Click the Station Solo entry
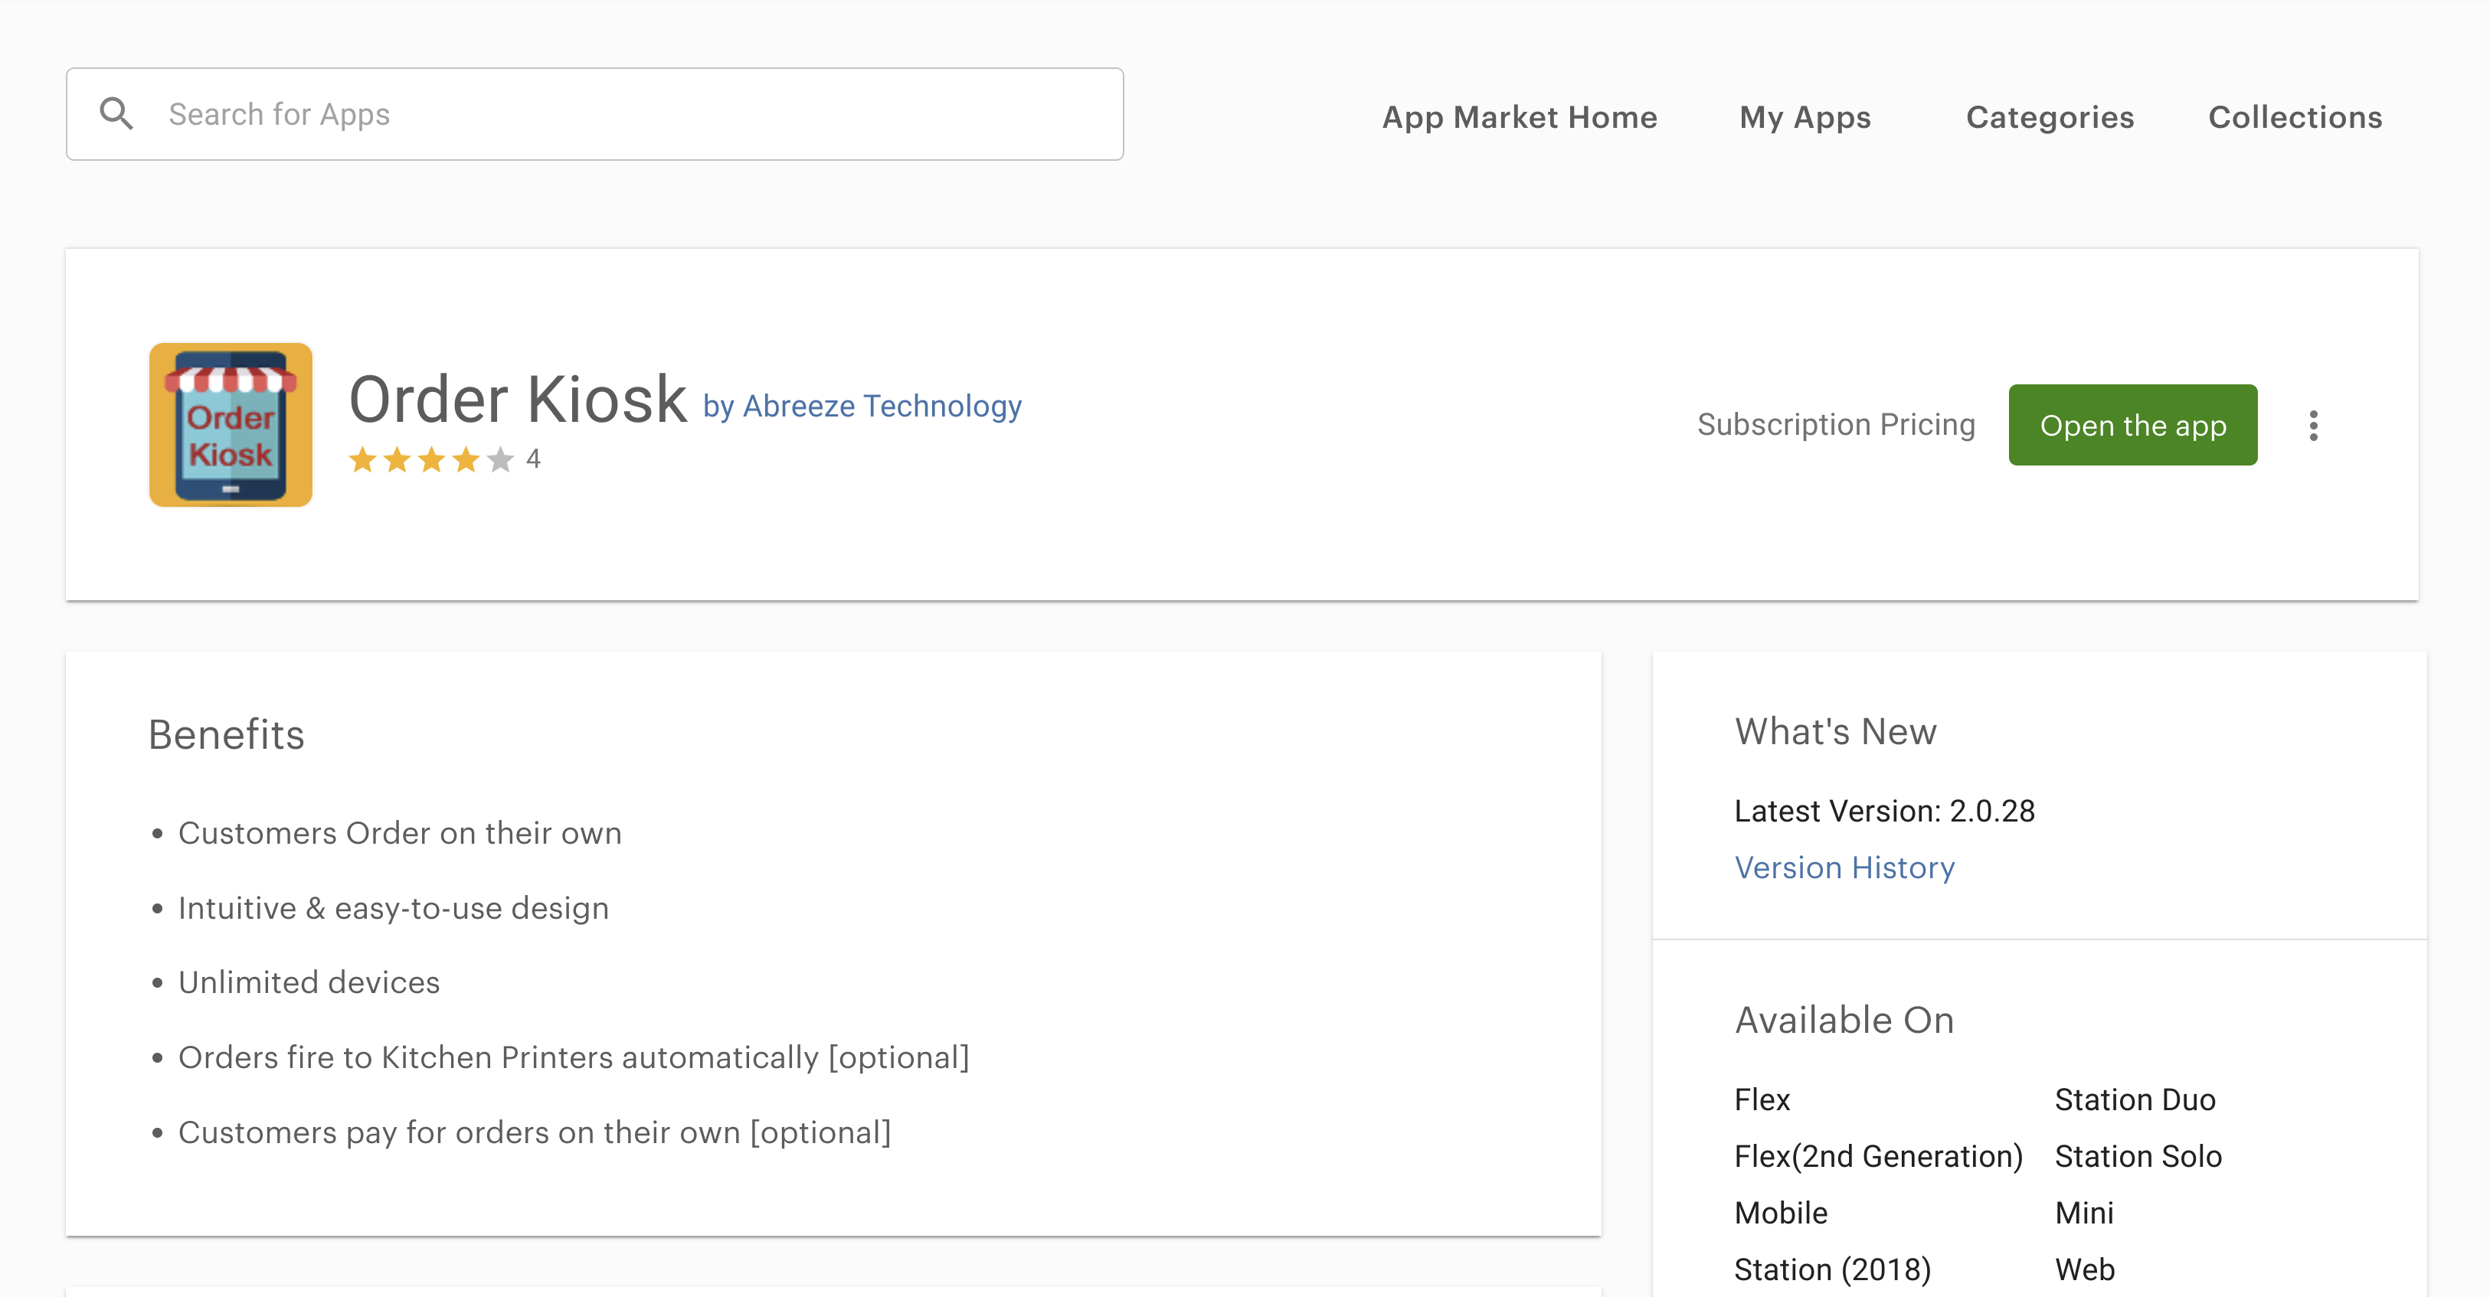This screenshot has width=2490, height=1297. (x=2138, y=1157)
